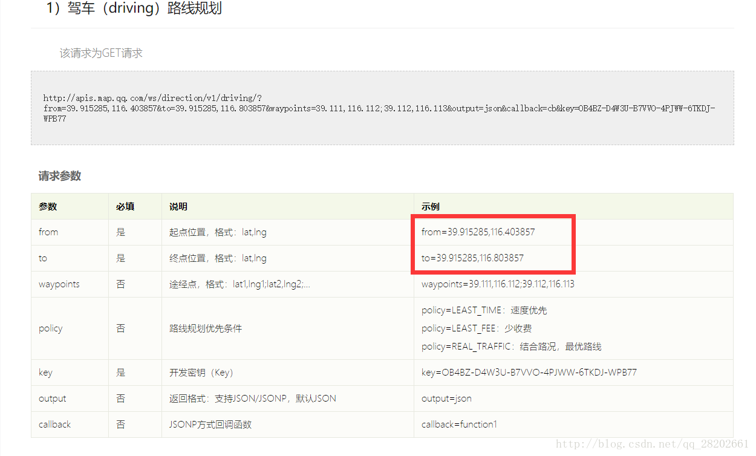The image size is (756, 456).
Task: Click the '请求参数' section heading
Action: pos(60,176)
